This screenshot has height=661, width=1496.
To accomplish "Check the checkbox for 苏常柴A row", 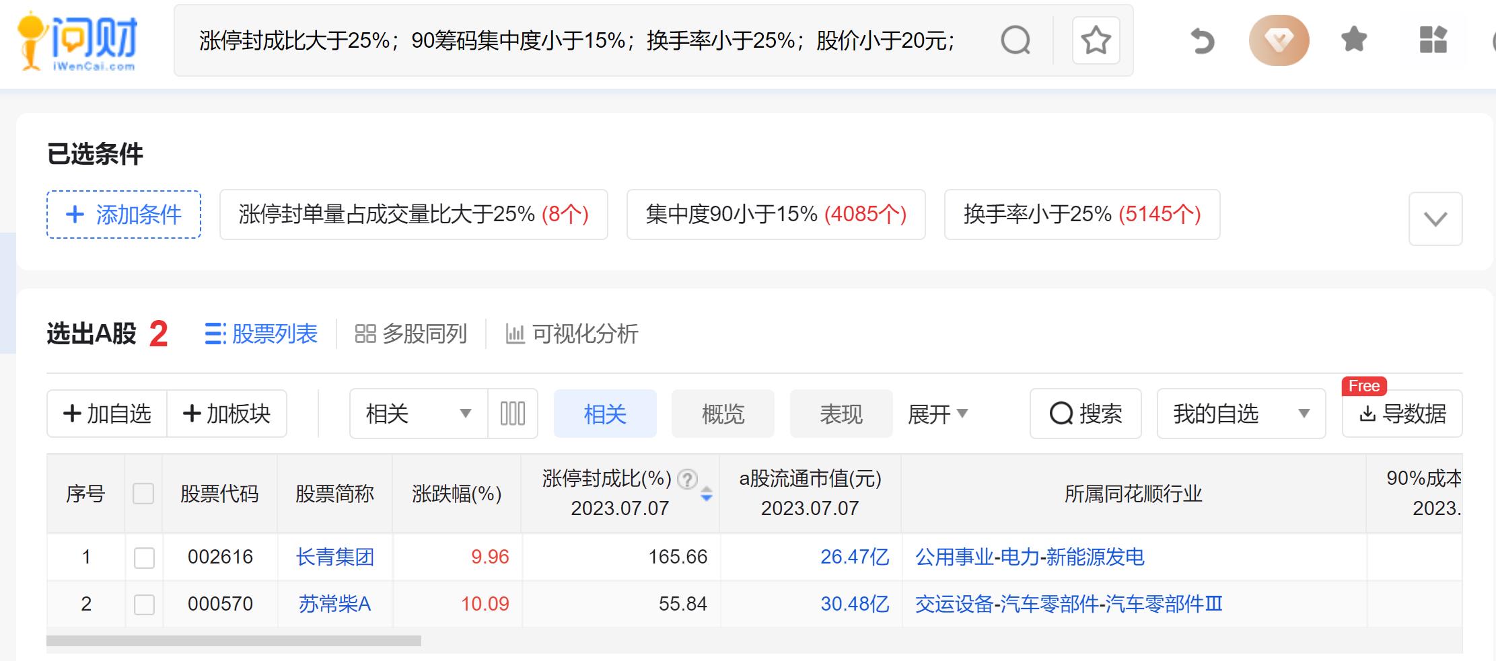I will pos(143,605).
